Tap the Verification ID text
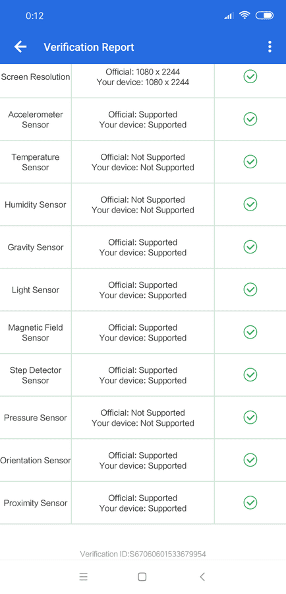Viewport: 286px width, 594px height. pos(143,554)
